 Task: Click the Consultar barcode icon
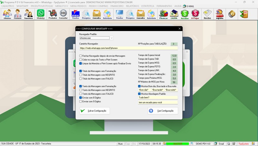(64, 14)
